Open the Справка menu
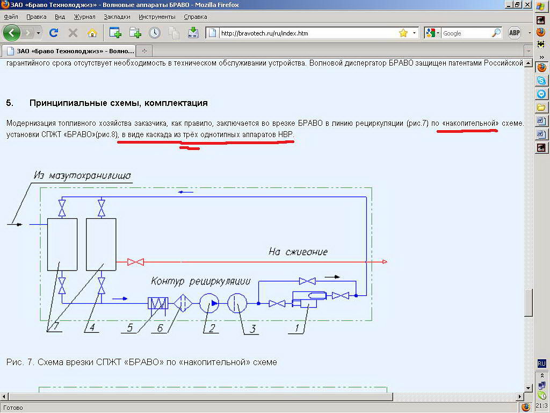 (196, 17)
